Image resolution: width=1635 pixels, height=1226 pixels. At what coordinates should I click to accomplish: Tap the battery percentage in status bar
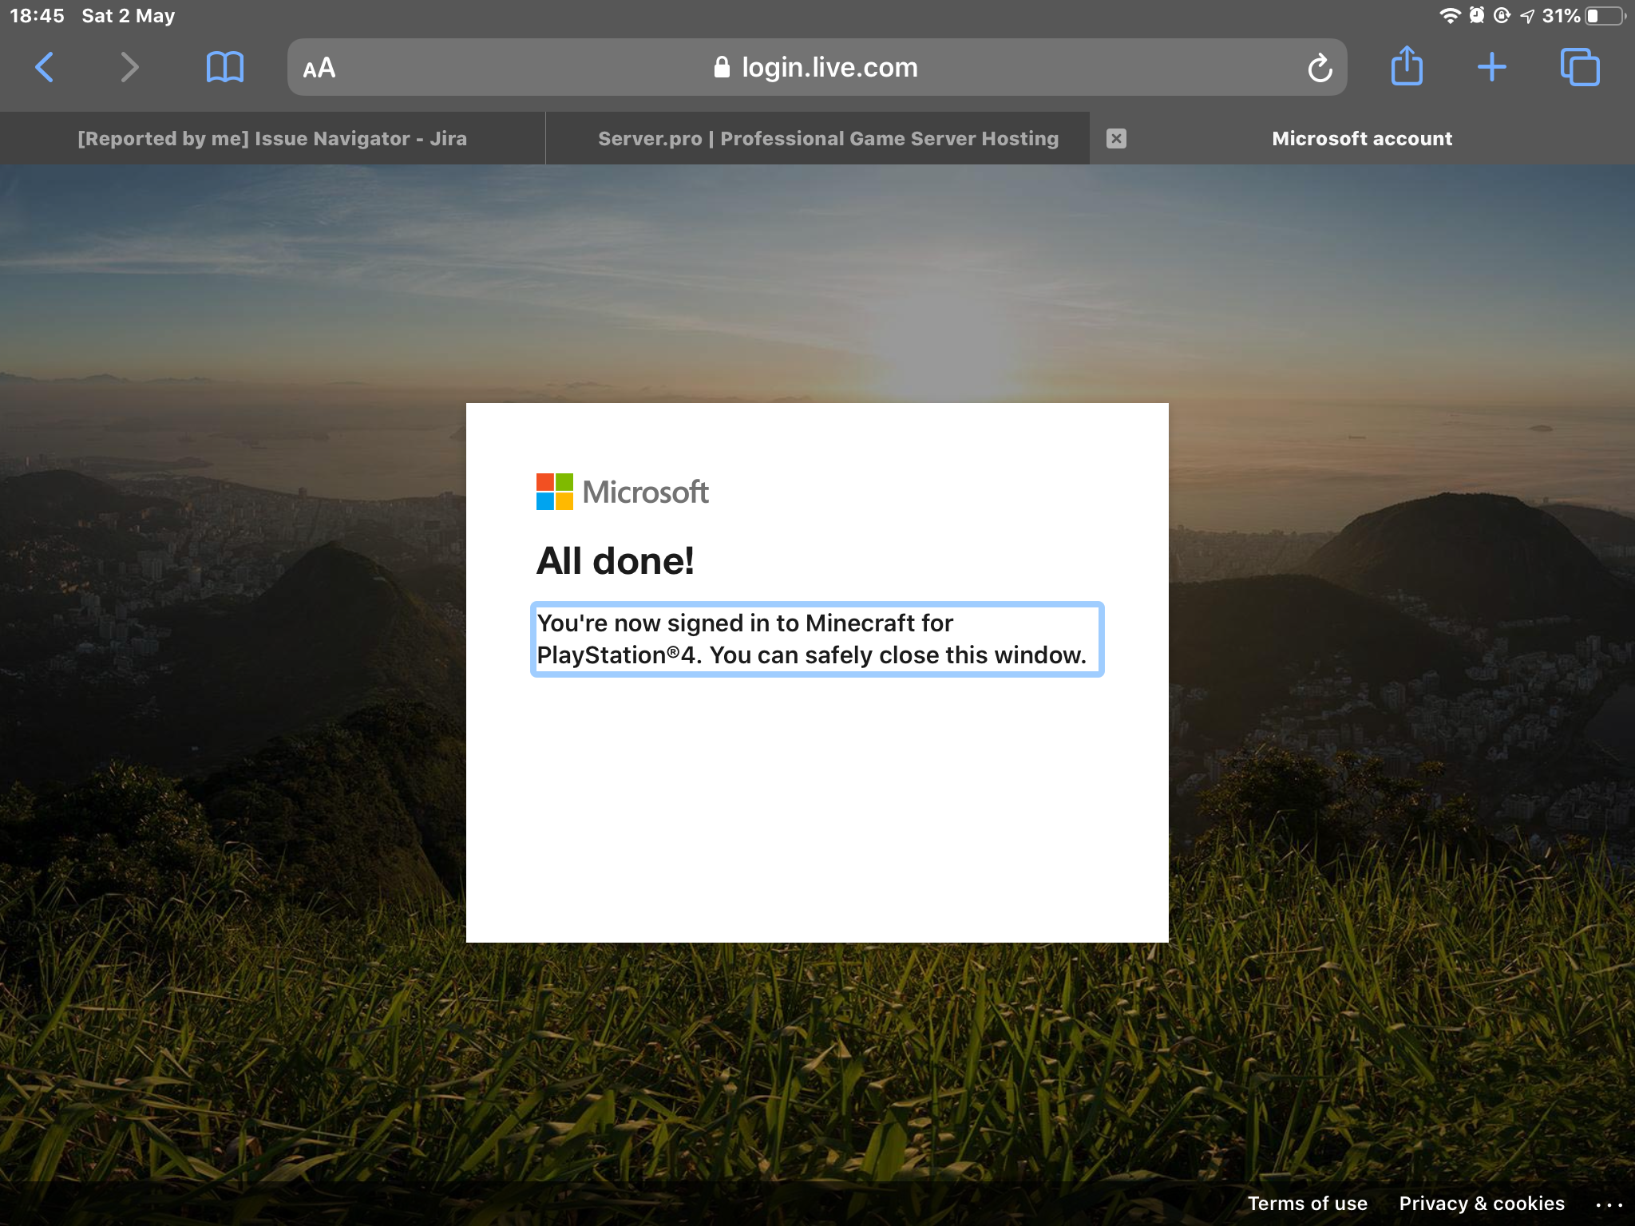1561,16
